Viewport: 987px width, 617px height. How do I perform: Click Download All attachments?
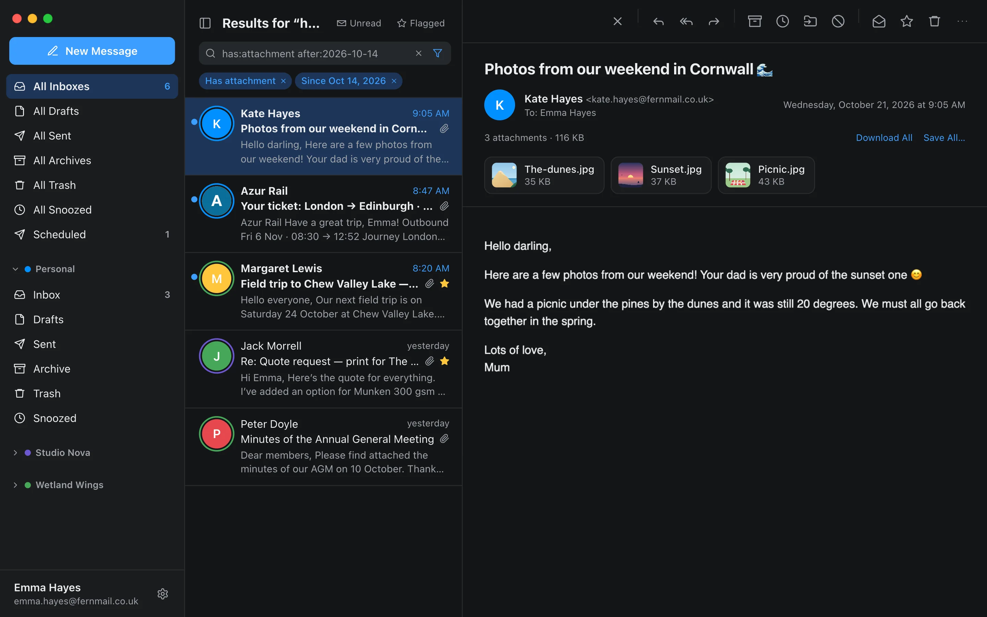884,138
